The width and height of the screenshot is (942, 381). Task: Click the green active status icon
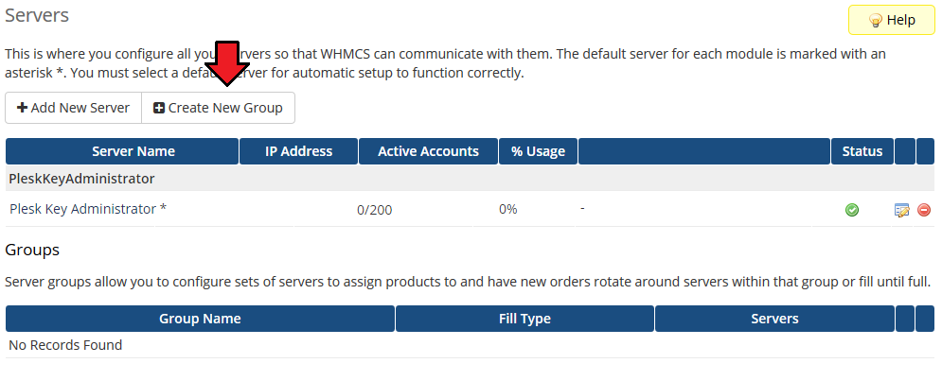pyautogui.click(x=852, y=210)
